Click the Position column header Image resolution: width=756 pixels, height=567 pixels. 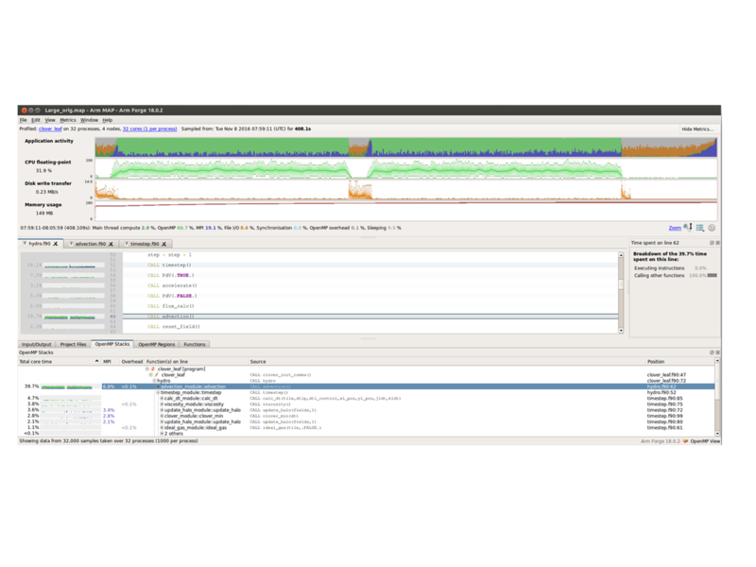point(679,362)
